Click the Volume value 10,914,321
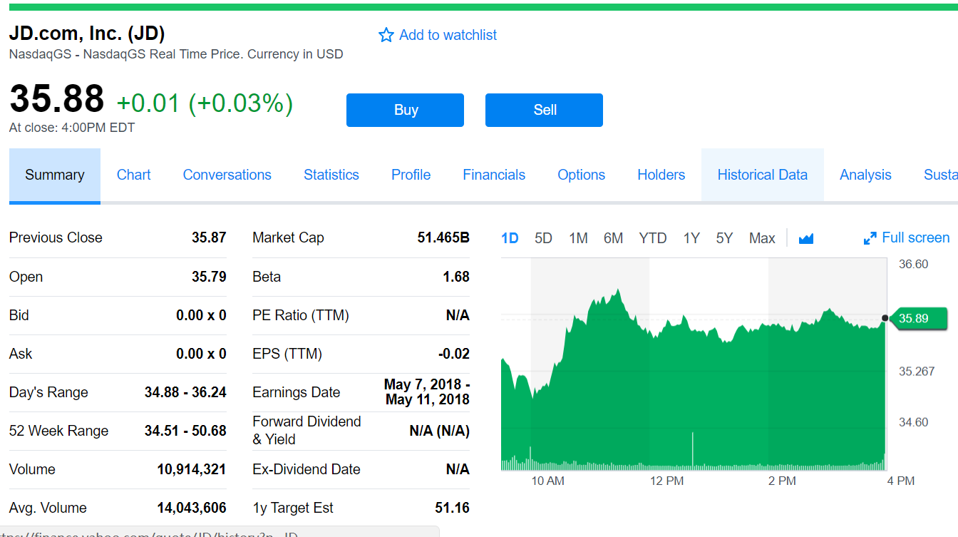The image size is (958, 537). [192, 469]
